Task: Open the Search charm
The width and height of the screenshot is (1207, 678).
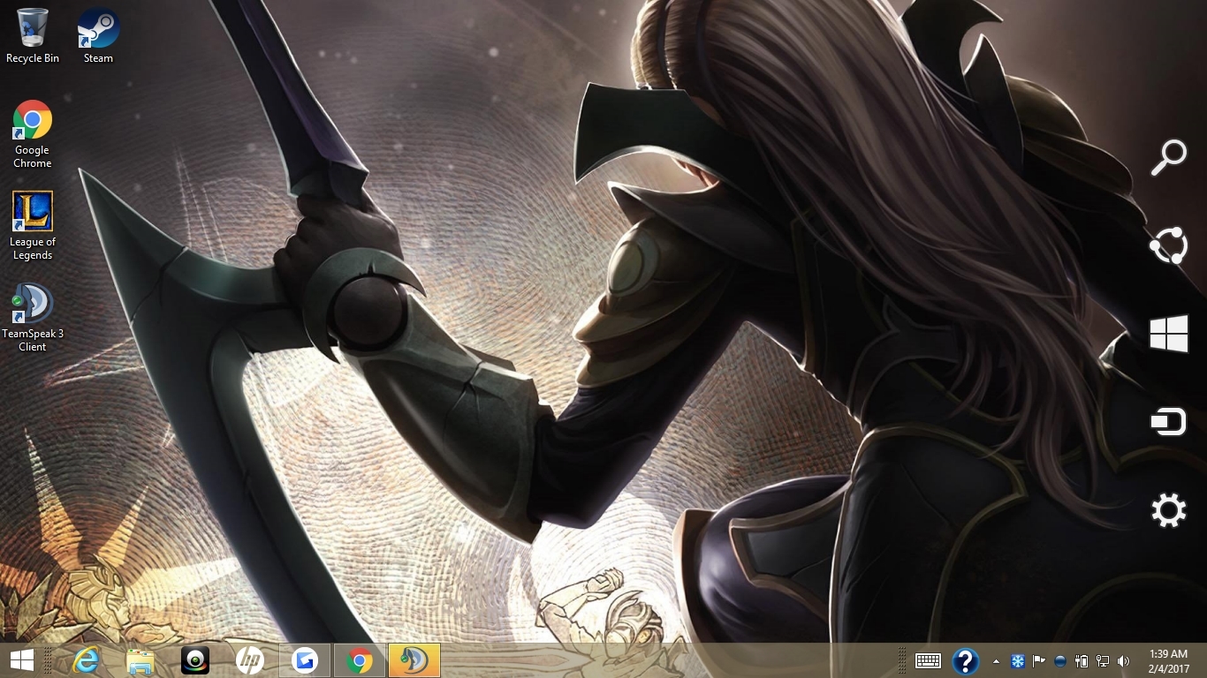Action: point(1168,158)
